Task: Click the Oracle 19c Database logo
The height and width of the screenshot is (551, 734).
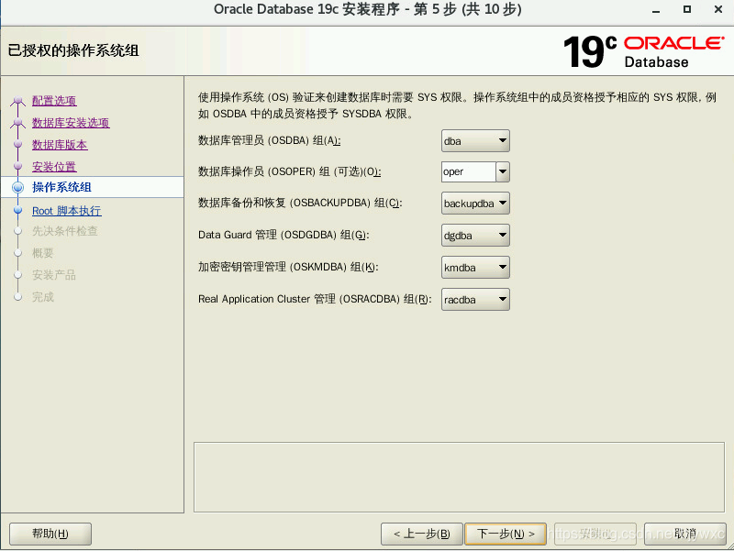Action: 644,51
